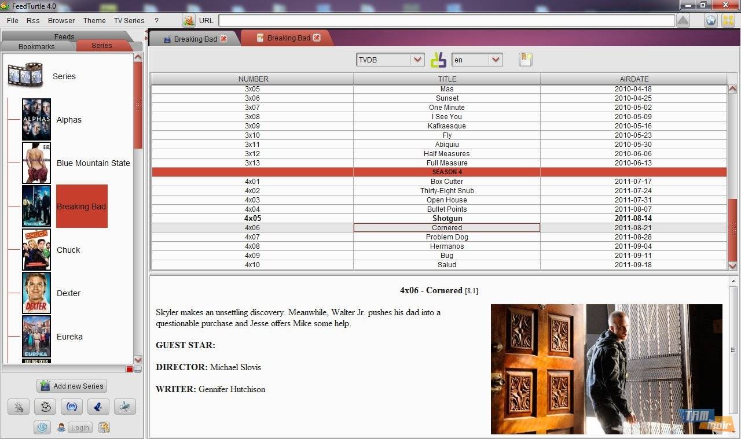Viewport: 741px width, 439px height.
Task: Click the blue swirl icon button
Action: [x=42, y=427]
